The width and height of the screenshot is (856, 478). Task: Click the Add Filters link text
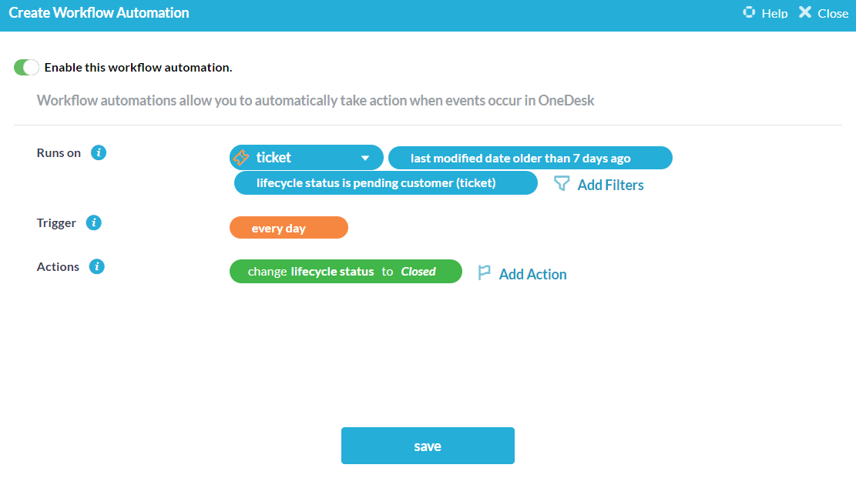(610, 185)
